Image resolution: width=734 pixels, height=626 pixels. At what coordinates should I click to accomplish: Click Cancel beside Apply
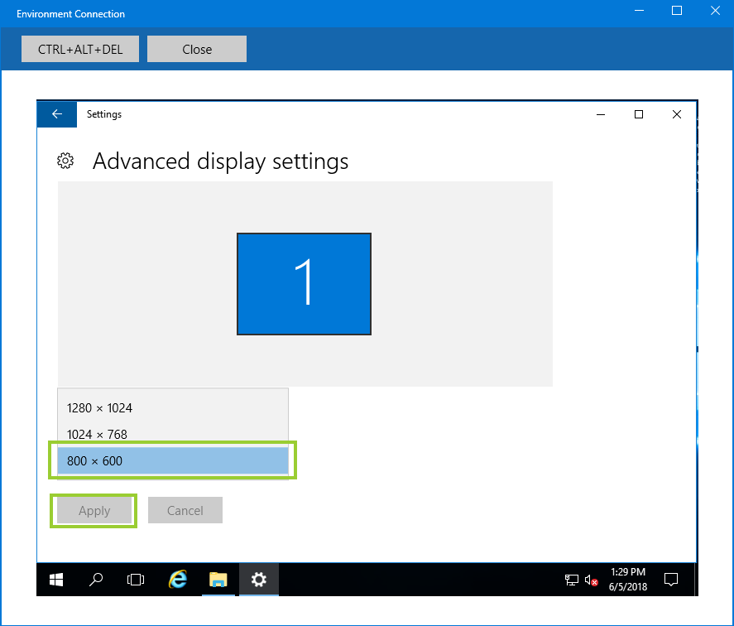tap(185, 510)
